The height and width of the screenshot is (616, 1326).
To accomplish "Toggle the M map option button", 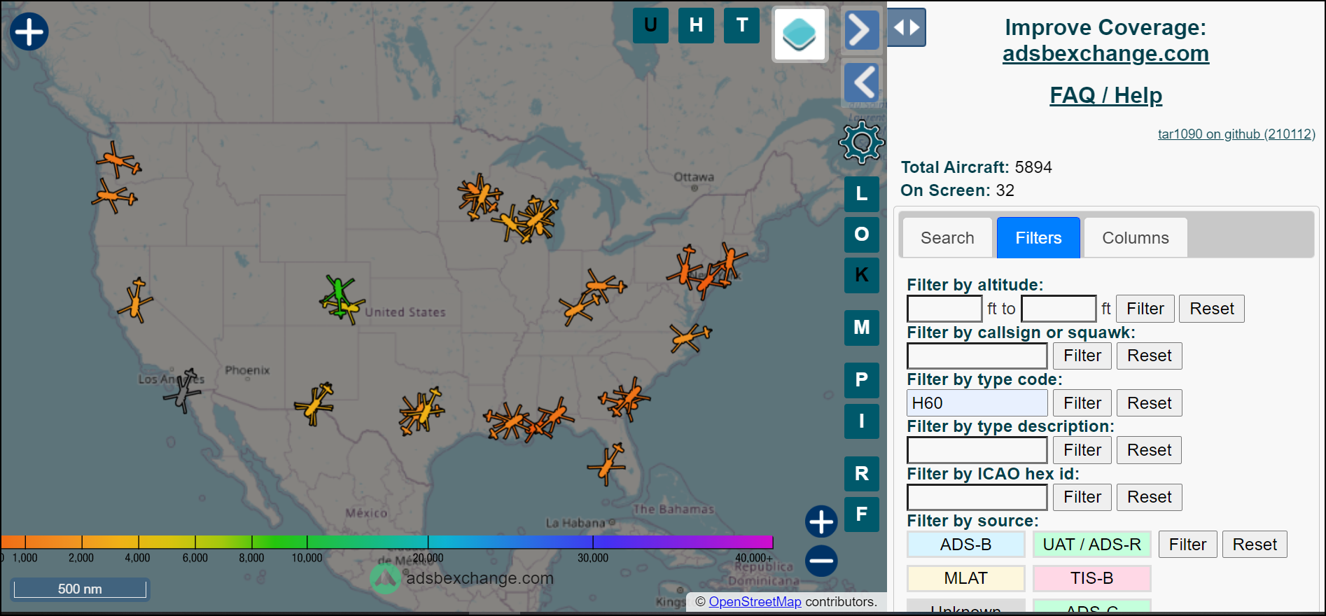I will tap(862, 328).
